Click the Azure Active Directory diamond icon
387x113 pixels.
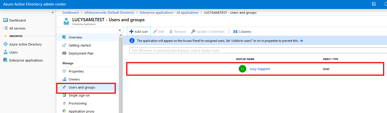click(x=5, y=44)
